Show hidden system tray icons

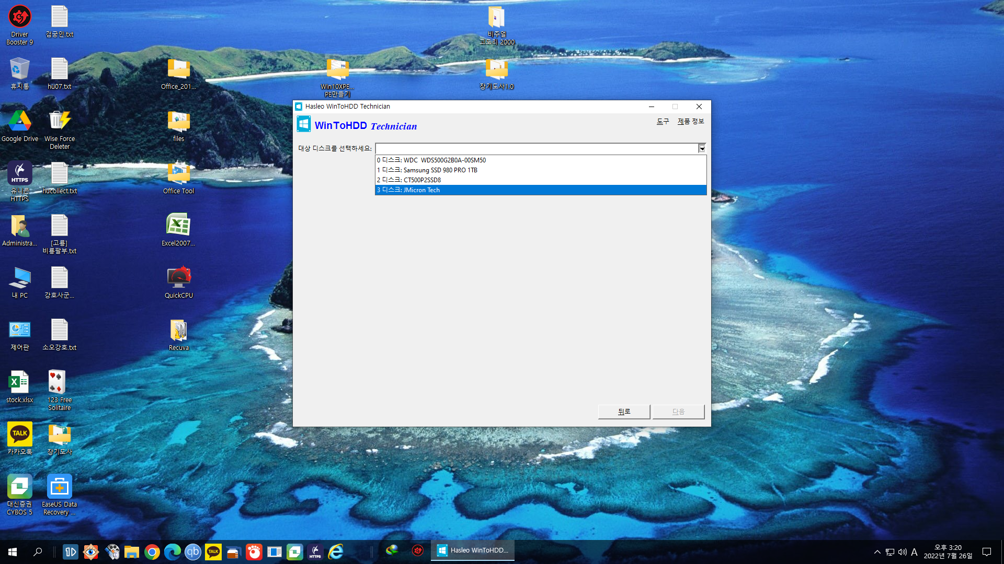tap(877, 552)
